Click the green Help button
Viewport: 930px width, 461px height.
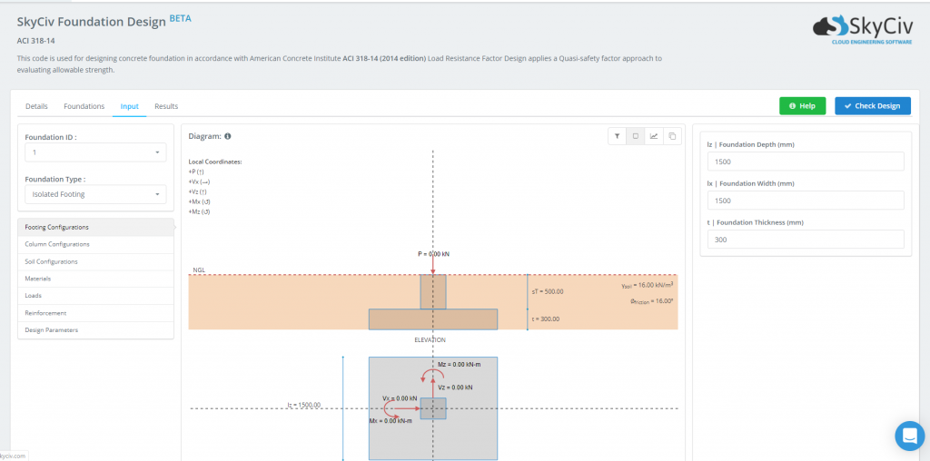[x=802, y=106]
